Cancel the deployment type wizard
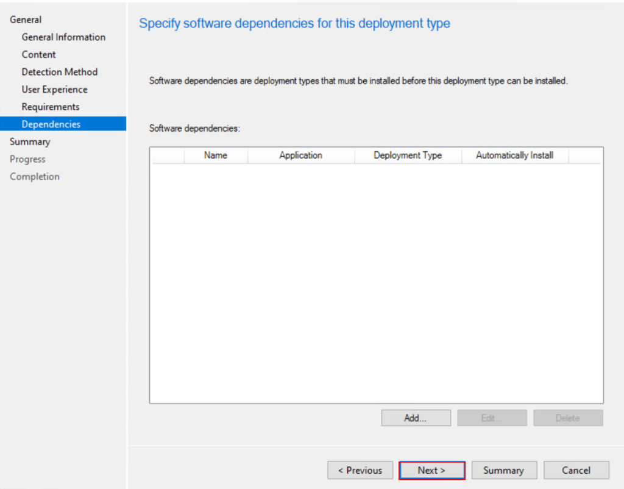The width and height of the screenshot is (624, 489). click(x=576, y=470)
